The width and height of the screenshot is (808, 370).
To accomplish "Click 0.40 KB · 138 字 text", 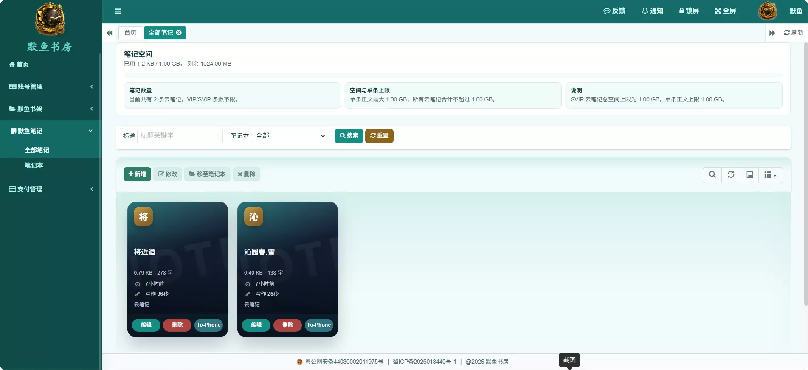I will point(263,273).
